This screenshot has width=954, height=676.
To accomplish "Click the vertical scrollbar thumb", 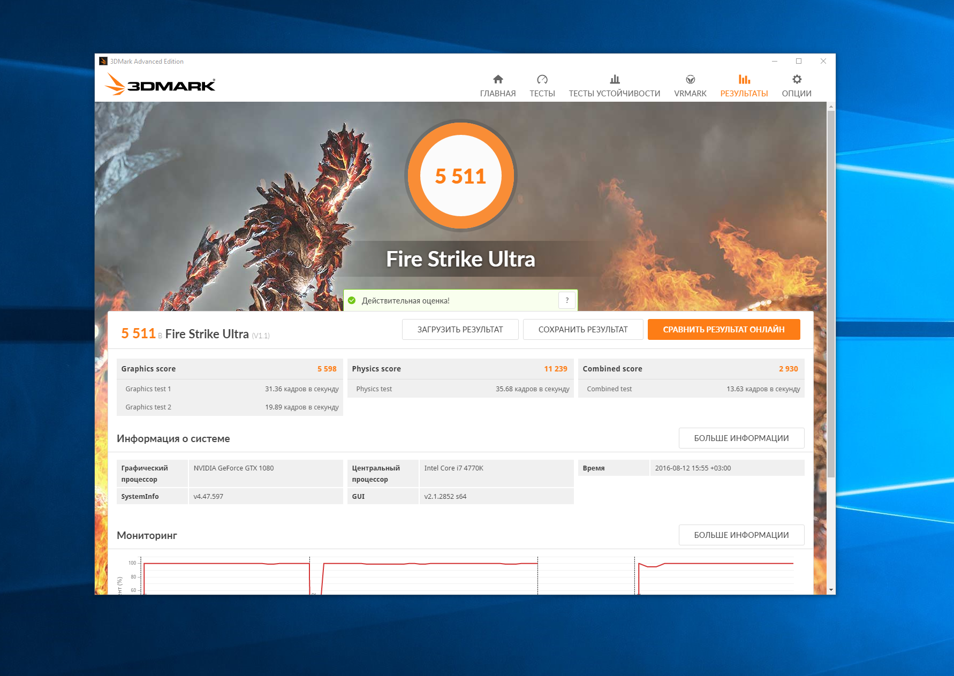I will 831,293.
